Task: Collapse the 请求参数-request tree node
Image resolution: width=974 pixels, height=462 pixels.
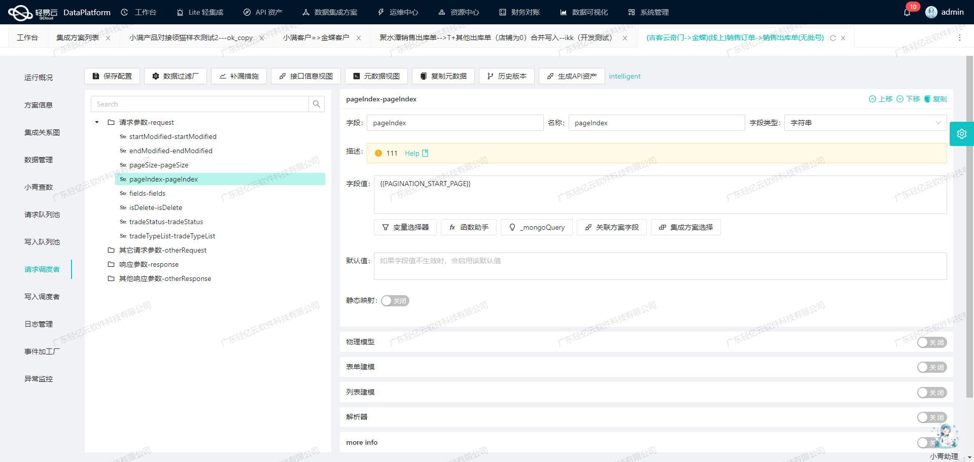Action: pos(96,122)
